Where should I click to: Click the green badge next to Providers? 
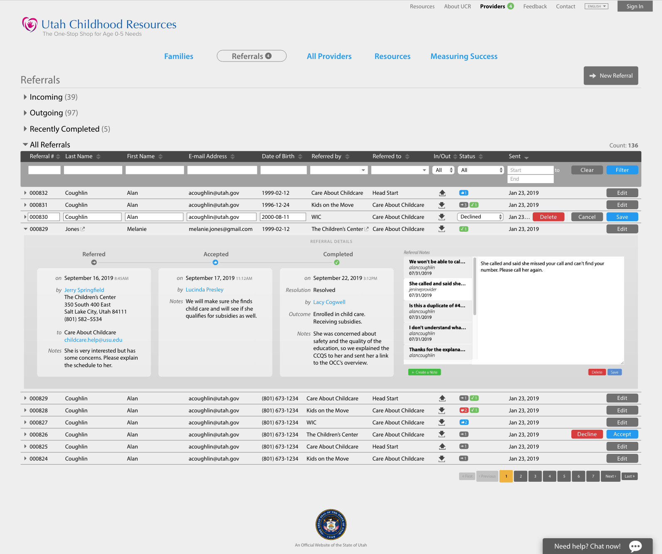point(511,6)
